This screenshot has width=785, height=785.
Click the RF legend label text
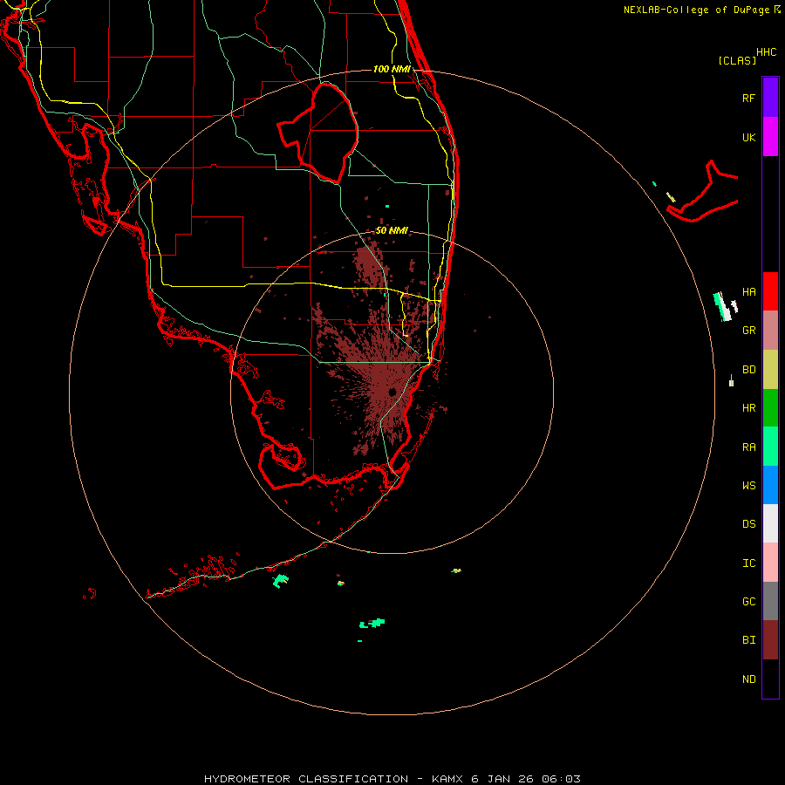tap(748, 99)
